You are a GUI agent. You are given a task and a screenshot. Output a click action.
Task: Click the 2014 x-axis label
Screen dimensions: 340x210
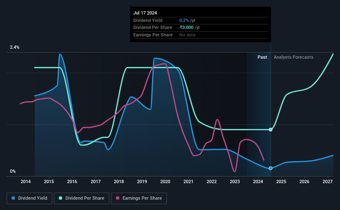coord(26,181)
